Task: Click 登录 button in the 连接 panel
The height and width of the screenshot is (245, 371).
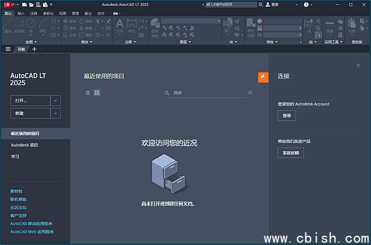Action: [287, 116]
